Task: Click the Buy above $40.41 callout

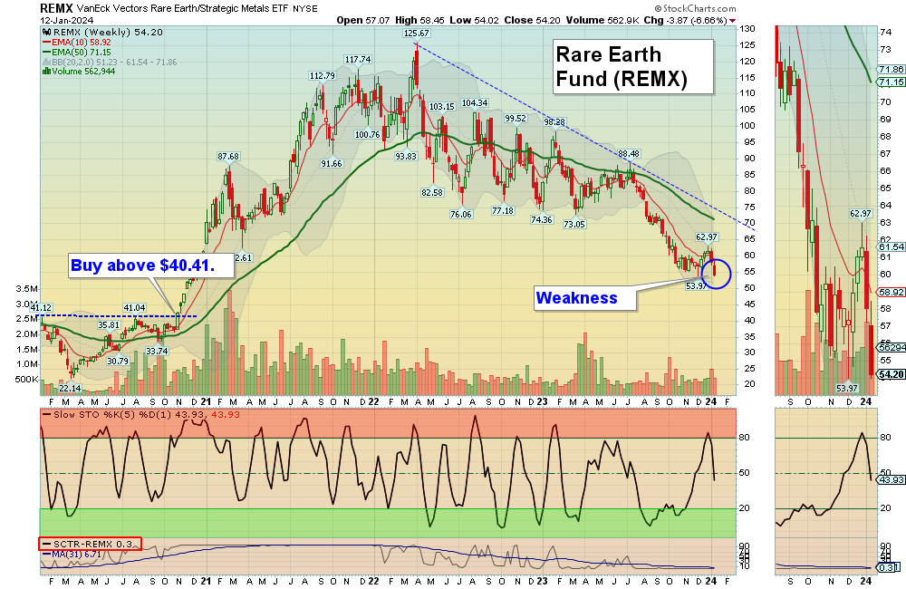Action: click(x=151, y=266)
